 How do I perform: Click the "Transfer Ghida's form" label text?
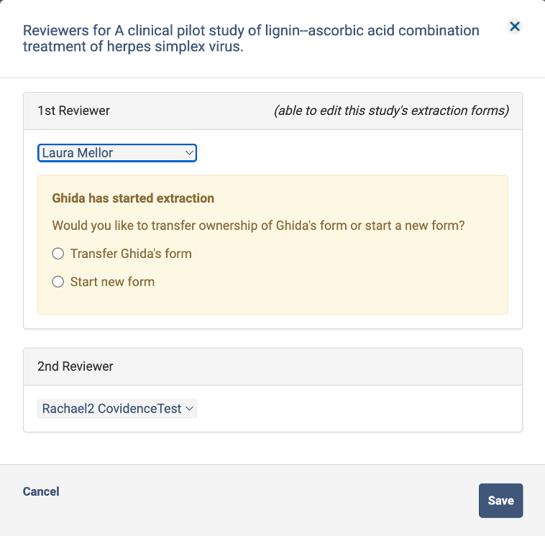pos(131,254)
